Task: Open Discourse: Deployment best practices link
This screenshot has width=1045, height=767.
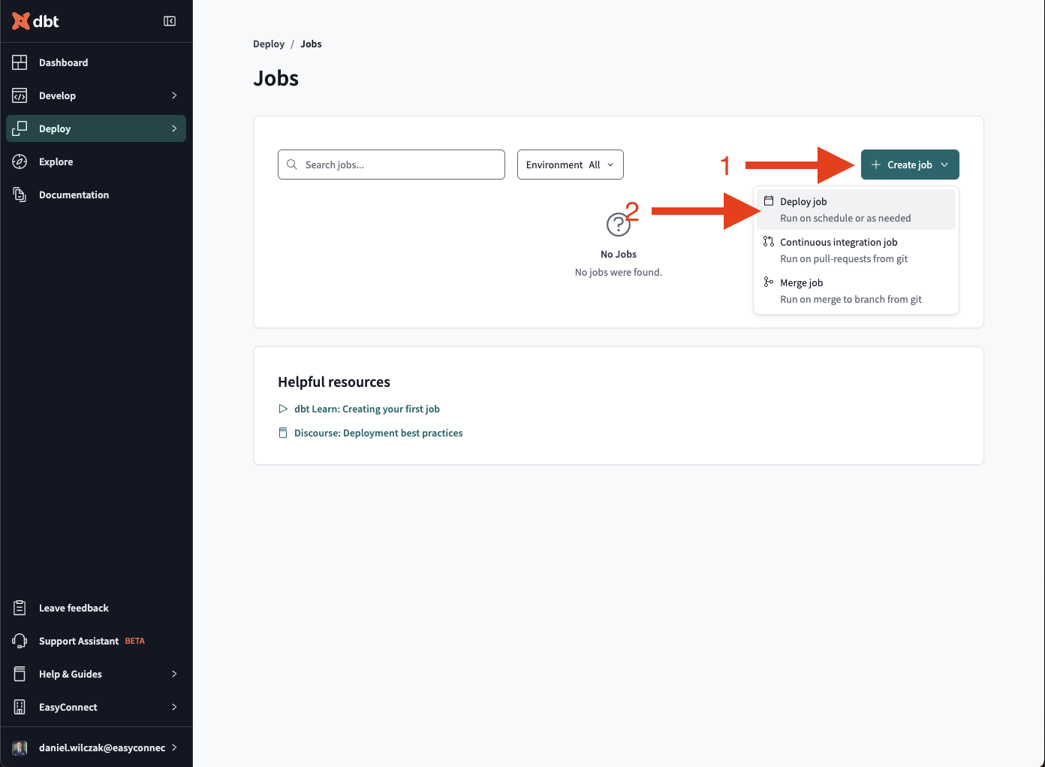Action: 378,433
